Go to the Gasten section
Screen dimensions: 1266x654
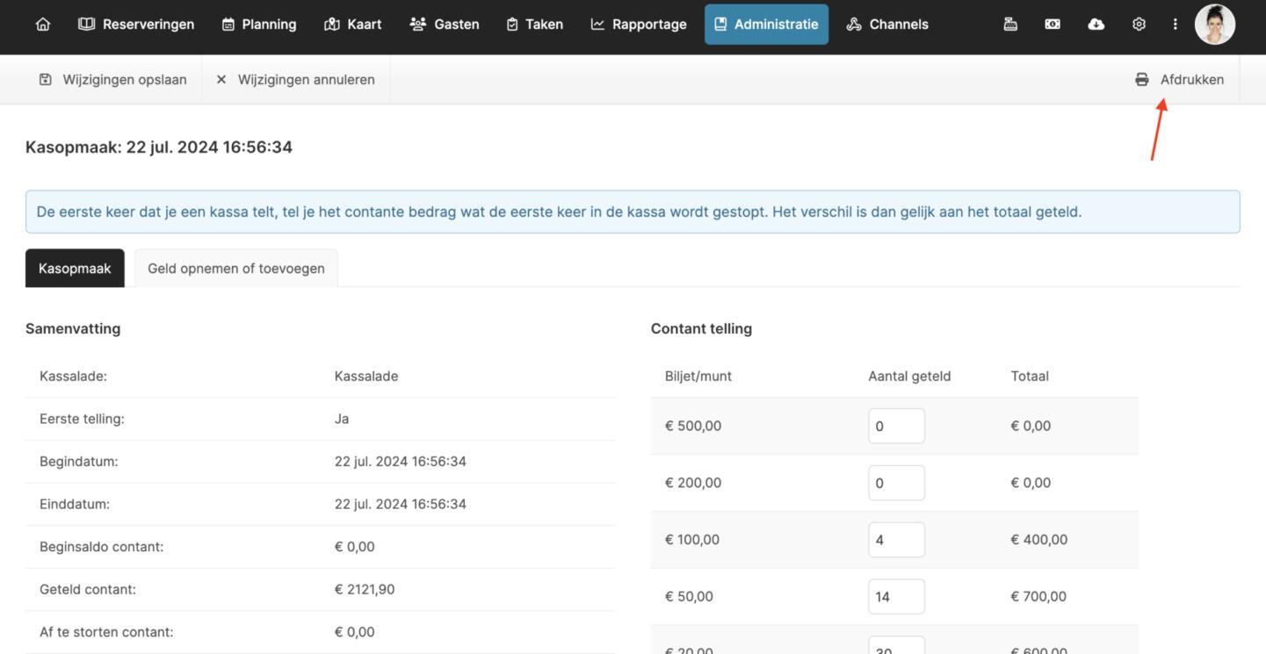tap(445, 25)
